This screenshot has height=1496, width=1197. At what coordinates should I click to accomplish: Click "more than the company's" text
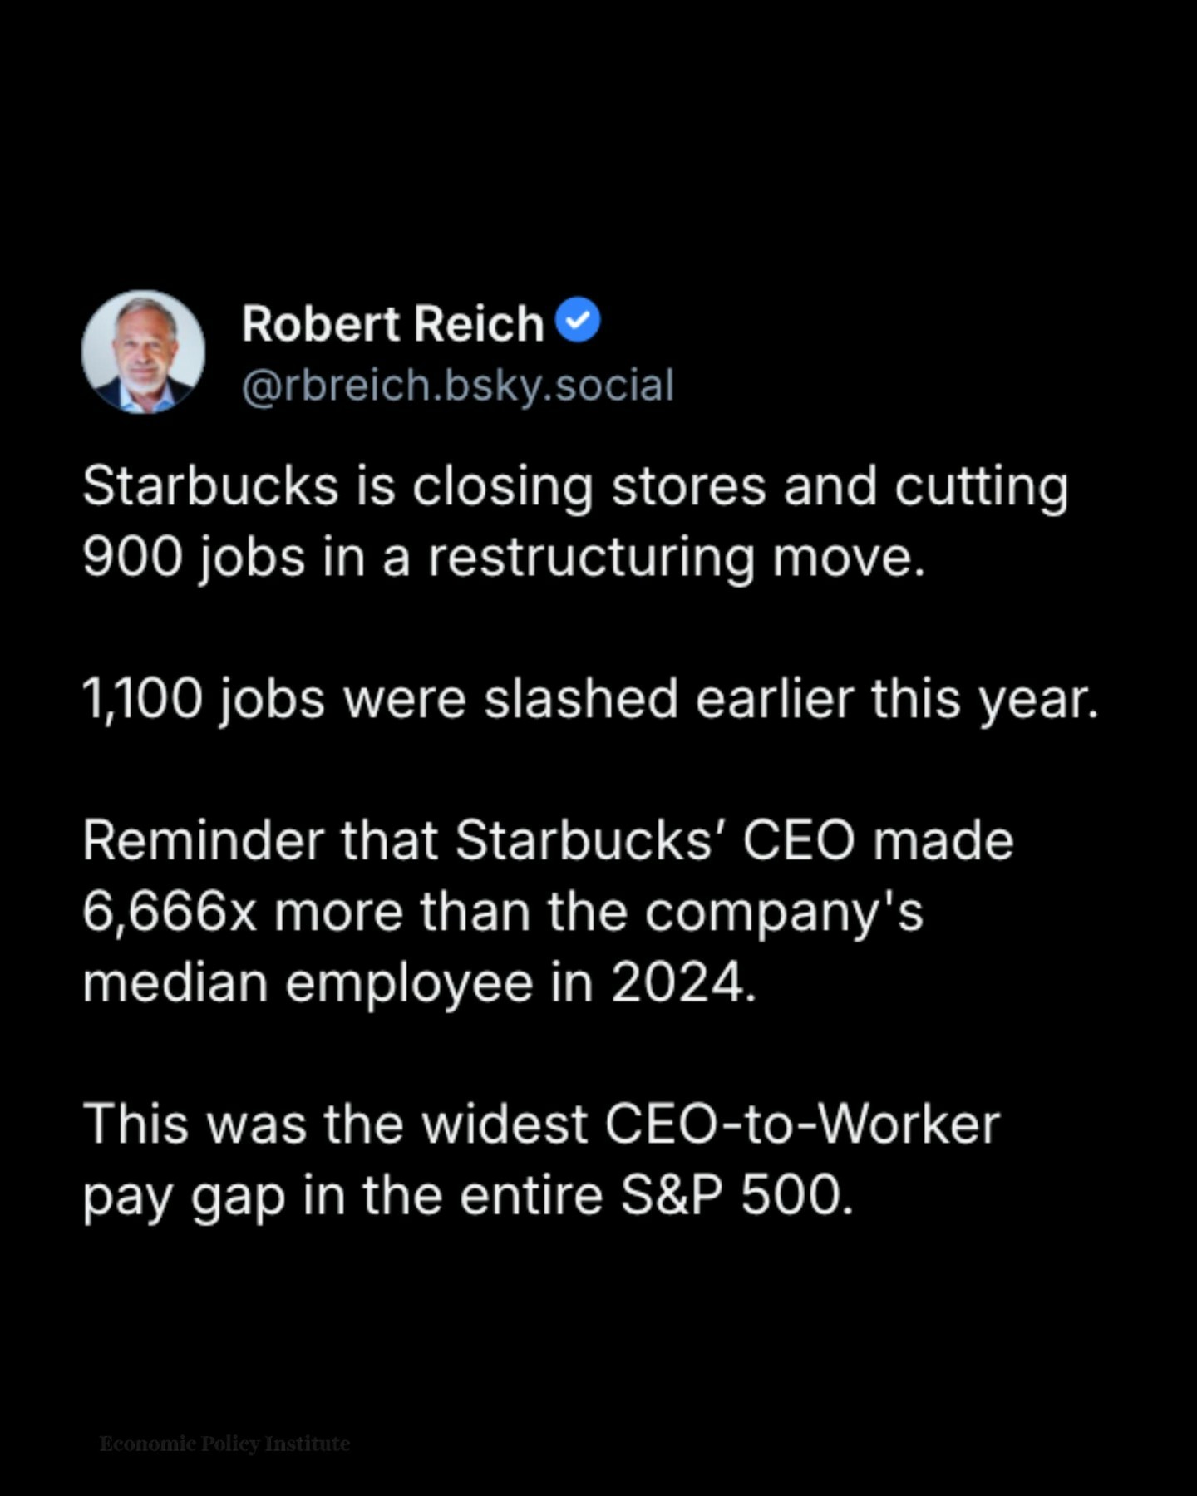pos(598,912)
